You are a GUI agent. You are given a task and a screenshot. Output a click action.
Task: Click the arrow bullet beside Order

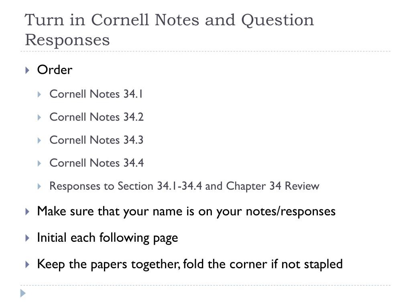point(27,70)
